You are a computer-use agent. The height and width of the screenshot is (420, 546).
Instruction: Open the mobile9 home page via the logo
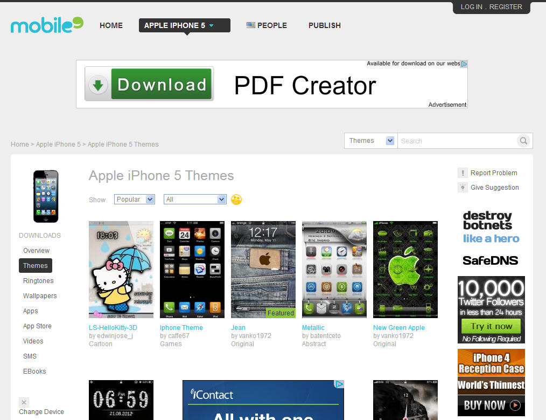pos(46,25)
